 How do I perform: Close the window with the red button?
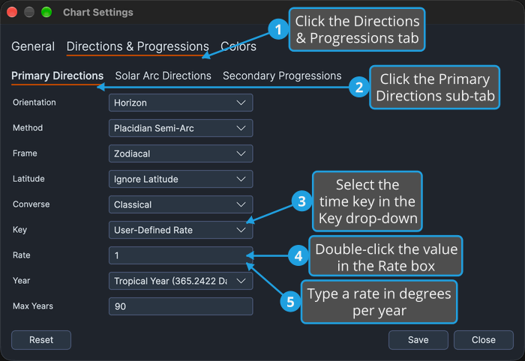click(x=12, y=12)
